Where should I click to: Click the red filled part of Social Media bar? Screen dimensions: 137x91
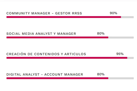57,38
